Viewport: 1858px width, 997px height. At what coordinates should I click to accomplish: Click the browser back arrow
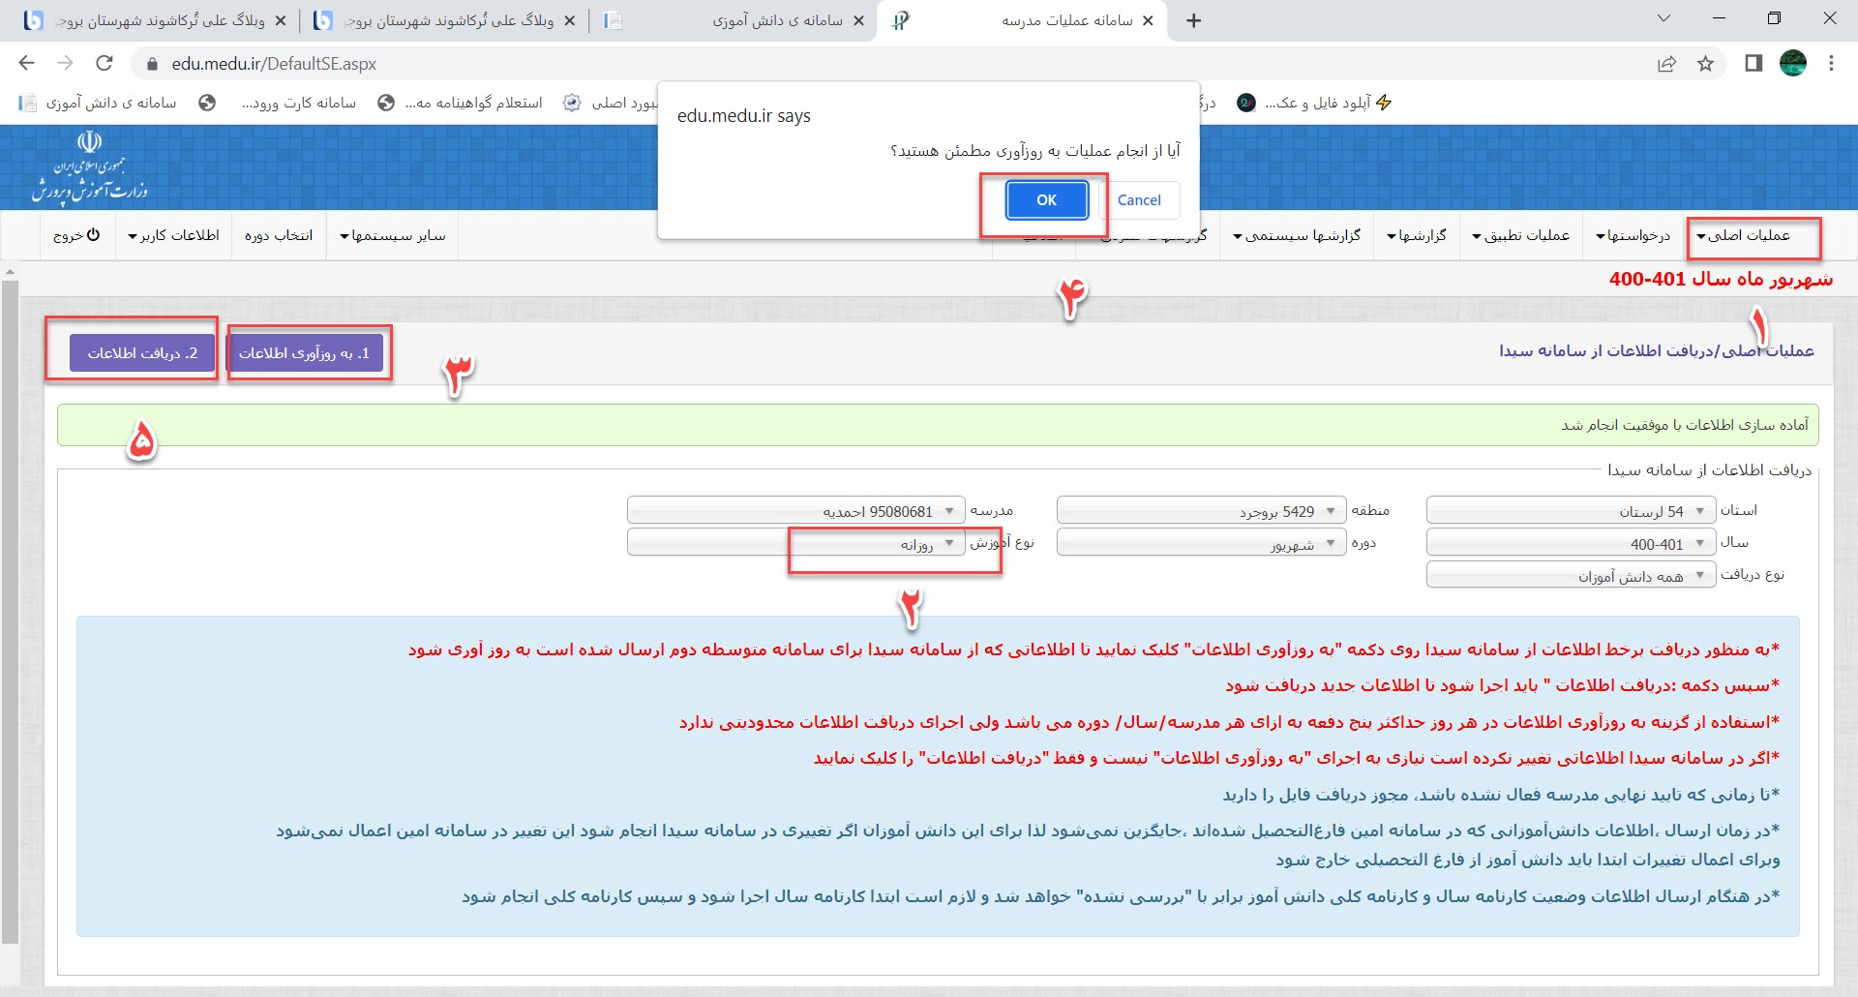[26, 64]
